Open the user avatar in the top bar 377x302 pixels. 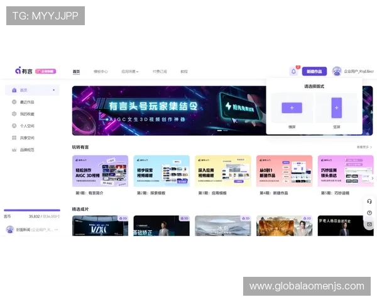(337, 71)
